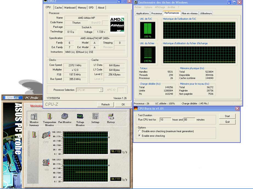The width and height of the screenshot is (253, 189).
Task: Click Refresh in CPU-Z
Action: 106,104
